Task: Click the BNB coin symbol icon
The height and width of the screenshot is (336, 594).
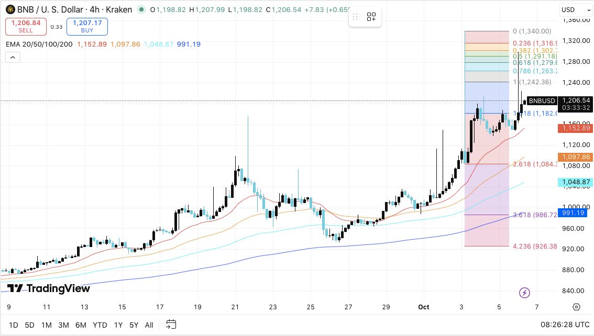Action: [x=10, y=9]
